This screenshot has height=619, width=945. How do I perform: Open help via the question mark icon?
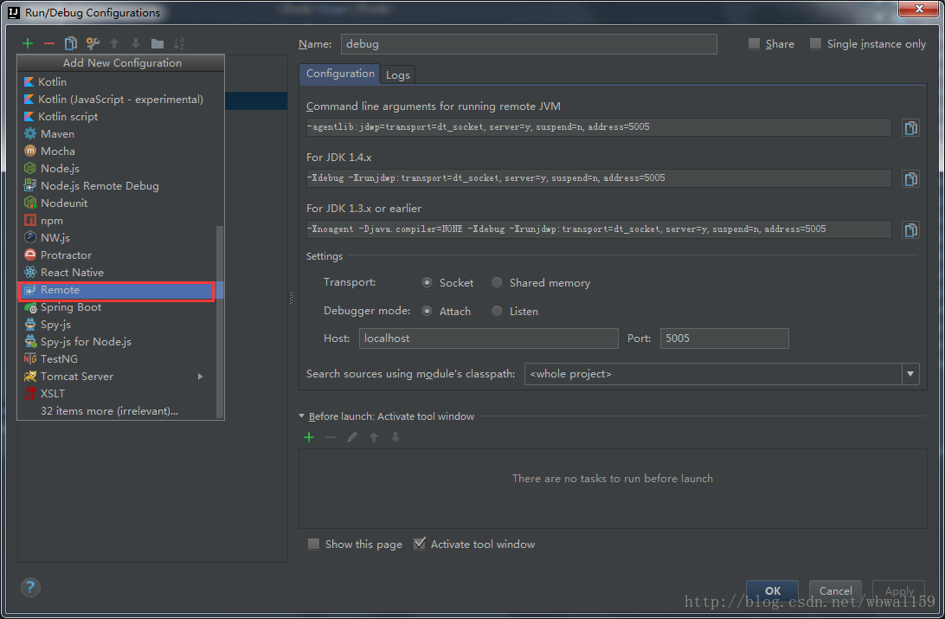(x=30, y=587)
